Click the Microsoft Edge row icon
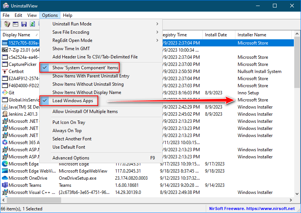301x213 pixels. [x=5, y=164]
